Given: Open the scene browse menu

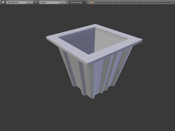Looking at the screenshot, I should click(36, 2).
